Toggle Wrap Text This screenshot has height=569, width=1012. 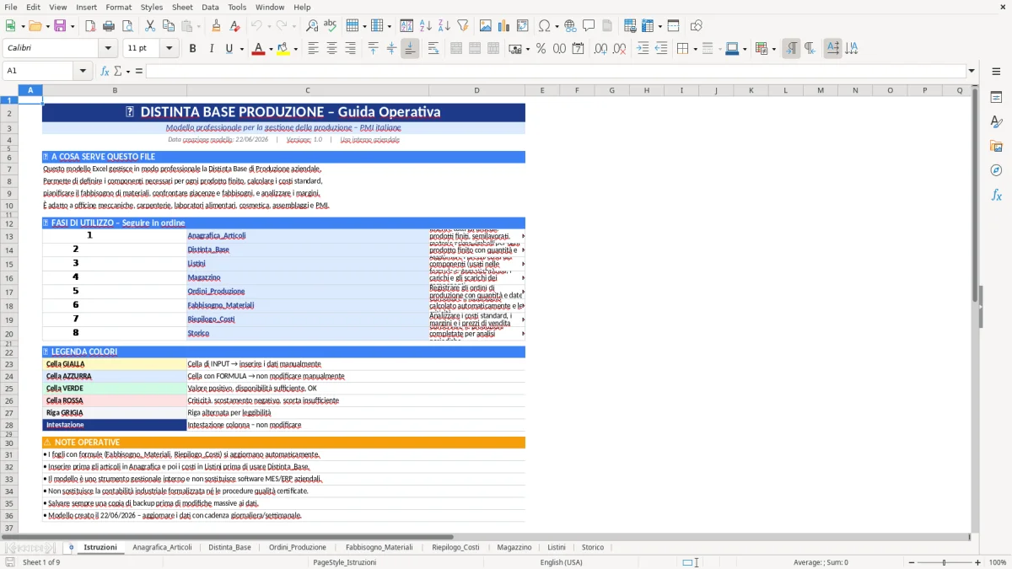(433, 49)
